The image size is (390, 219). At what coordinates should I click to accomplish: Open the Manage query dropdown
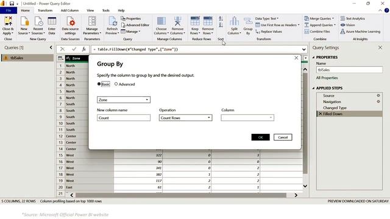[x=130, y=32]
